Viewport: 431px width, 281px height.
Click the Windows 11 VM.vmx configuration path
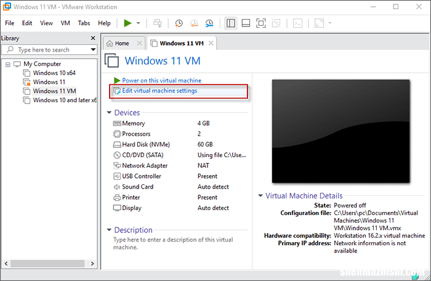click(x=376, y=221)
